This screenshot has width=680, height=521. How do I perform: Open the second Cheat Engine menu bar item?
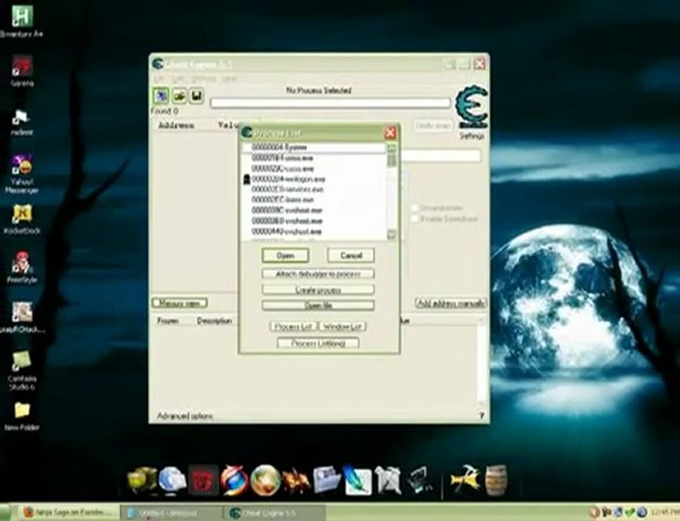point(178,79)
